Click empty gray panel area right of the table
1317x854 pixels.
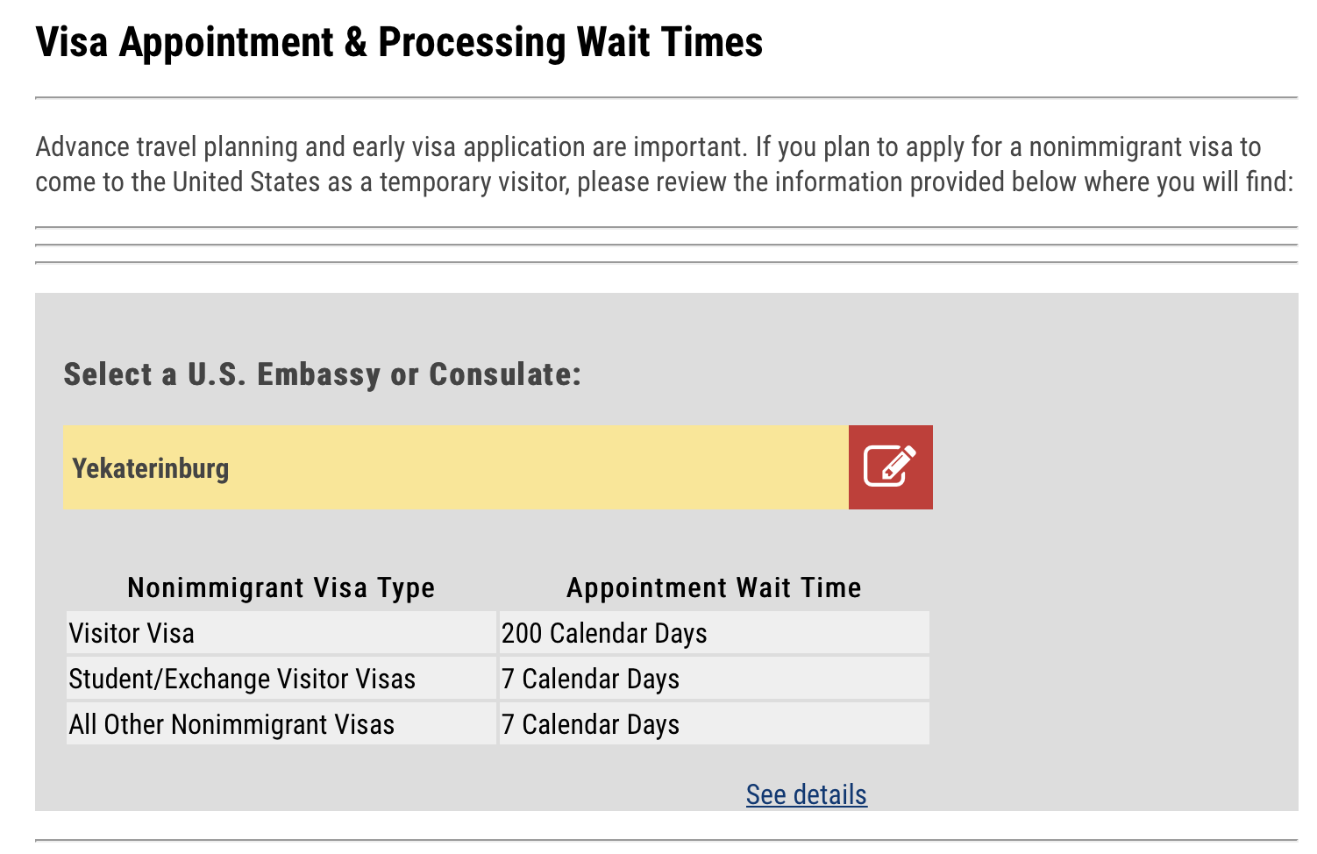(x=1114, y=666)
